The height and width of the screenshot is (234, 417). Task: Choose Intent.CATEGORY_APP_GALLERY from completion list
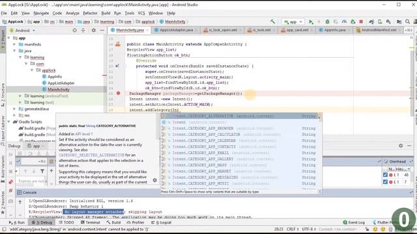pyautogui.click(x=241, y=159)
